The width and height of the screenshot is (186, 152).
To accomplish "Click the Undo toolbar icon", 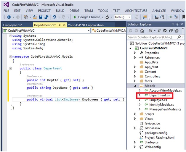I will tap(54, 17).
